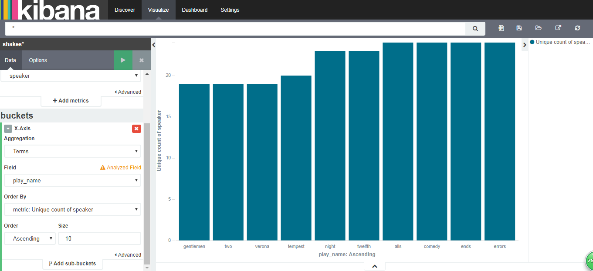Expand Advanced options above Add metrics
The image size is (593, 271).
[x=128, y=92]
